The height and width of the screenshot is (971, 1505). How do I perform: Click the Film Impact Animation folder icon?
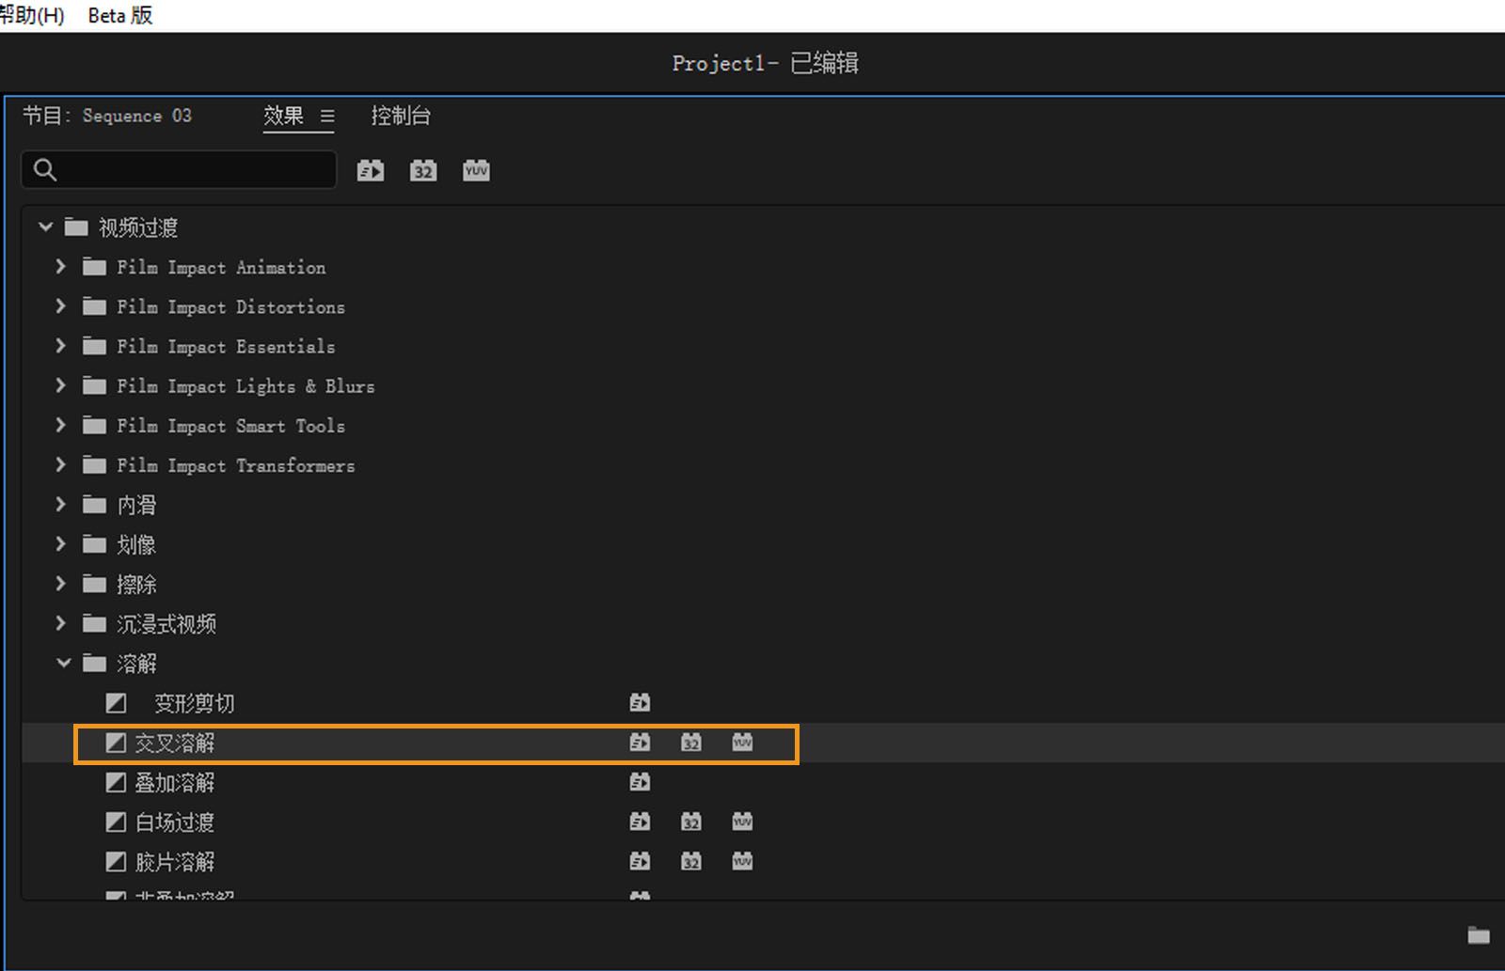[94, 267]
